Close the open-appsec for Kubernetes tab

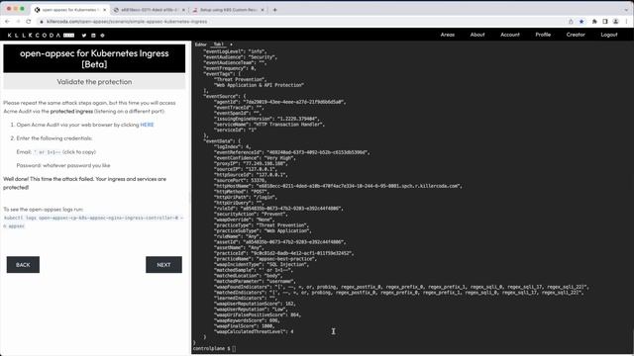(x=104, y=10)
